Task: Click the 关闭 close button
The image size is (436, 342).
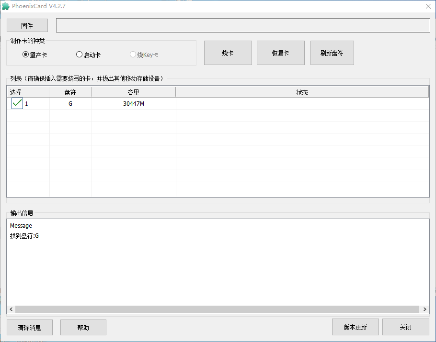Action: (x=406, y=327)
